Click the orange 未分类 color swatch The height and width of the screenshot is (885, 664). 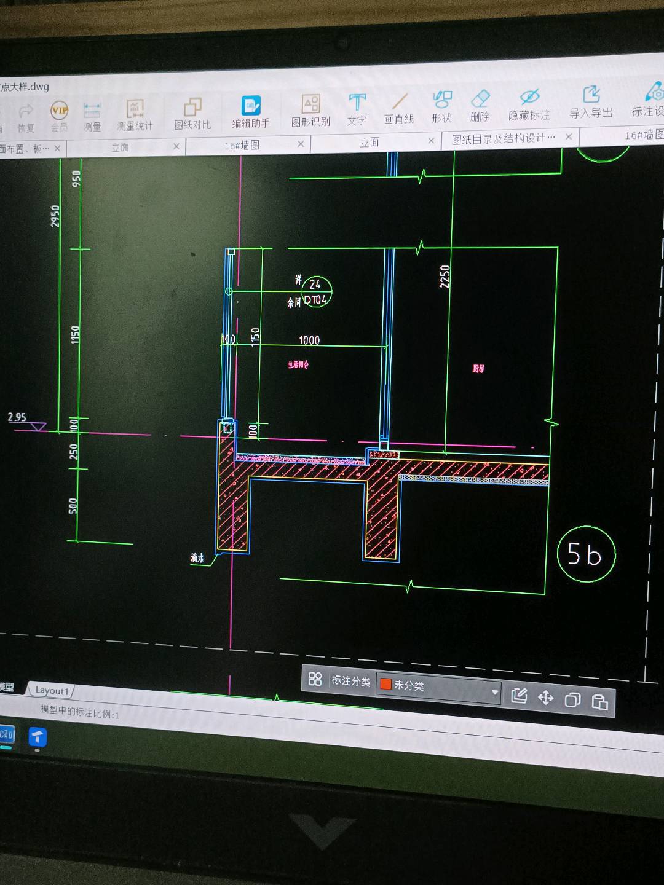(386, 684)
